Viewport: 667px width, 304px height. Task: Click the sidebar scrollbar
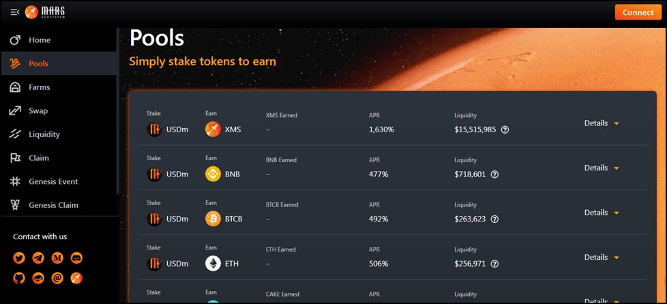pos(117,110)
